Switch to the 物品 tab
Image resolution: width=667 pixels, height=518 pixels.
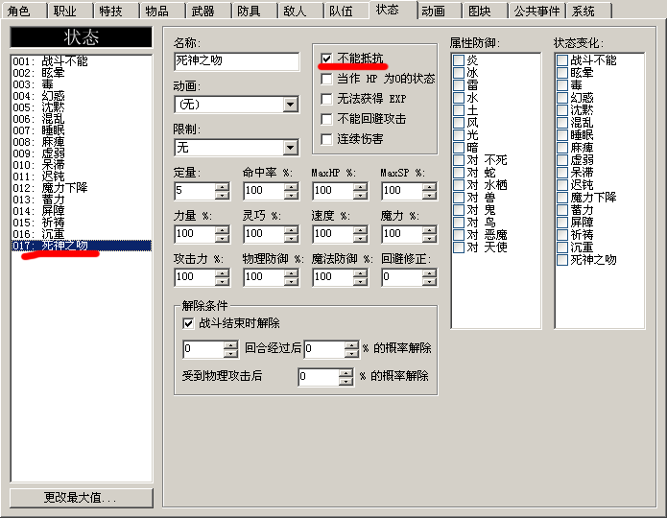[x=162, y=11]
